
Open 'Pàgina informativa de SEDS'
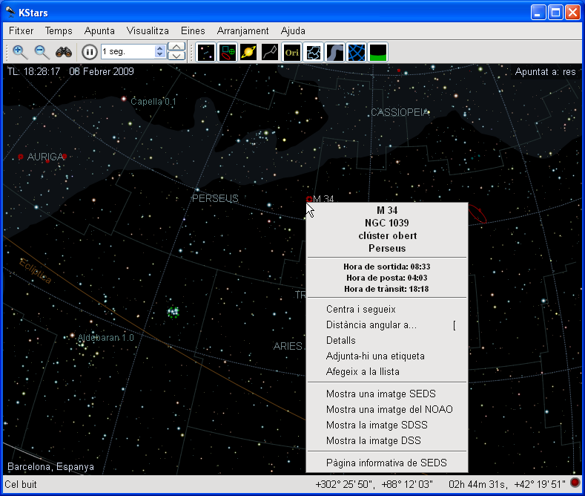pyautogui.click(x=387, y=463)
